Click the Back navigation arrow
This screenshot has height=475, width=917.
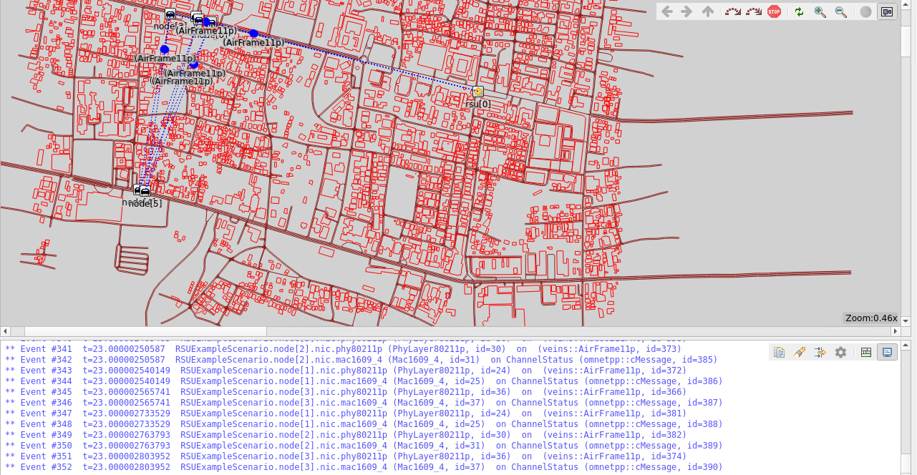[666, 11]
